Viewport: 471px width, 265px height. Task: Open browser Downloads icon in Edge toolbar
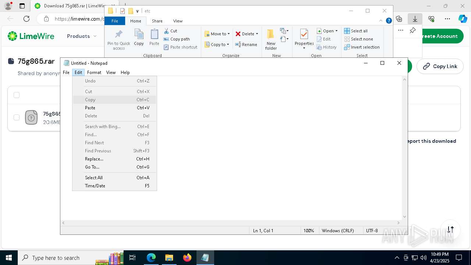point(415,19)
